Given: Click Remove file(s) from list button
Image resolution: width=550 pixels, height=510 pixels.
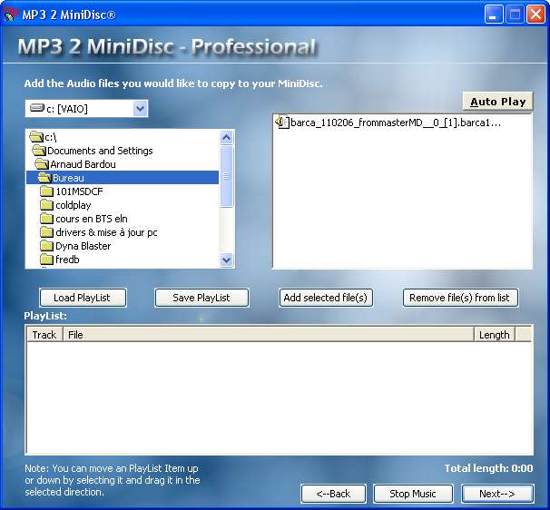Looking at the screenshot, I should (x=460, y=298).
